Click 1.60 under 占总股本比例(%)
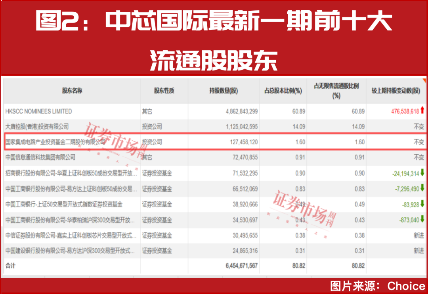 tap(300, 142)
